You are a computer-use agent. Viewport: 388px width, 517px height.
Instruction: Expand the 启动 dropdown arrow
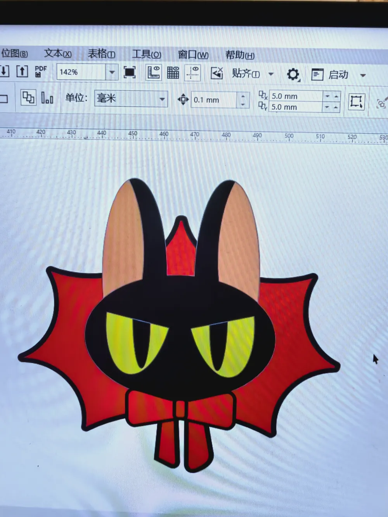click(363, 75)
